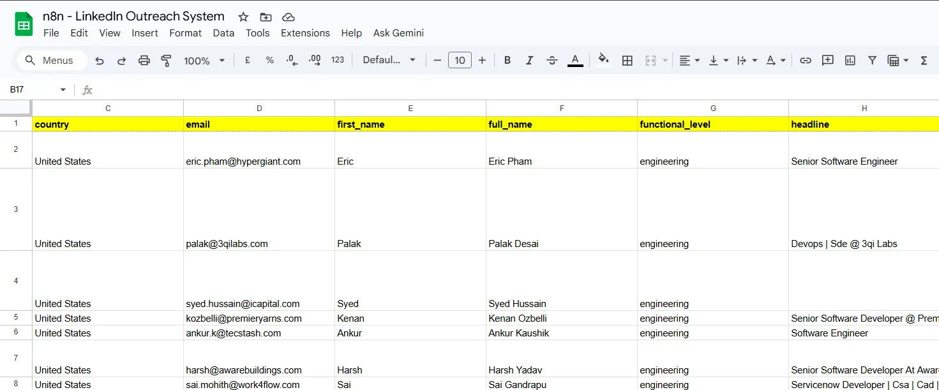Toggle strikethrough formatting
The width and height of the screenshot is (939, 390).
click(x=552, y=60)
